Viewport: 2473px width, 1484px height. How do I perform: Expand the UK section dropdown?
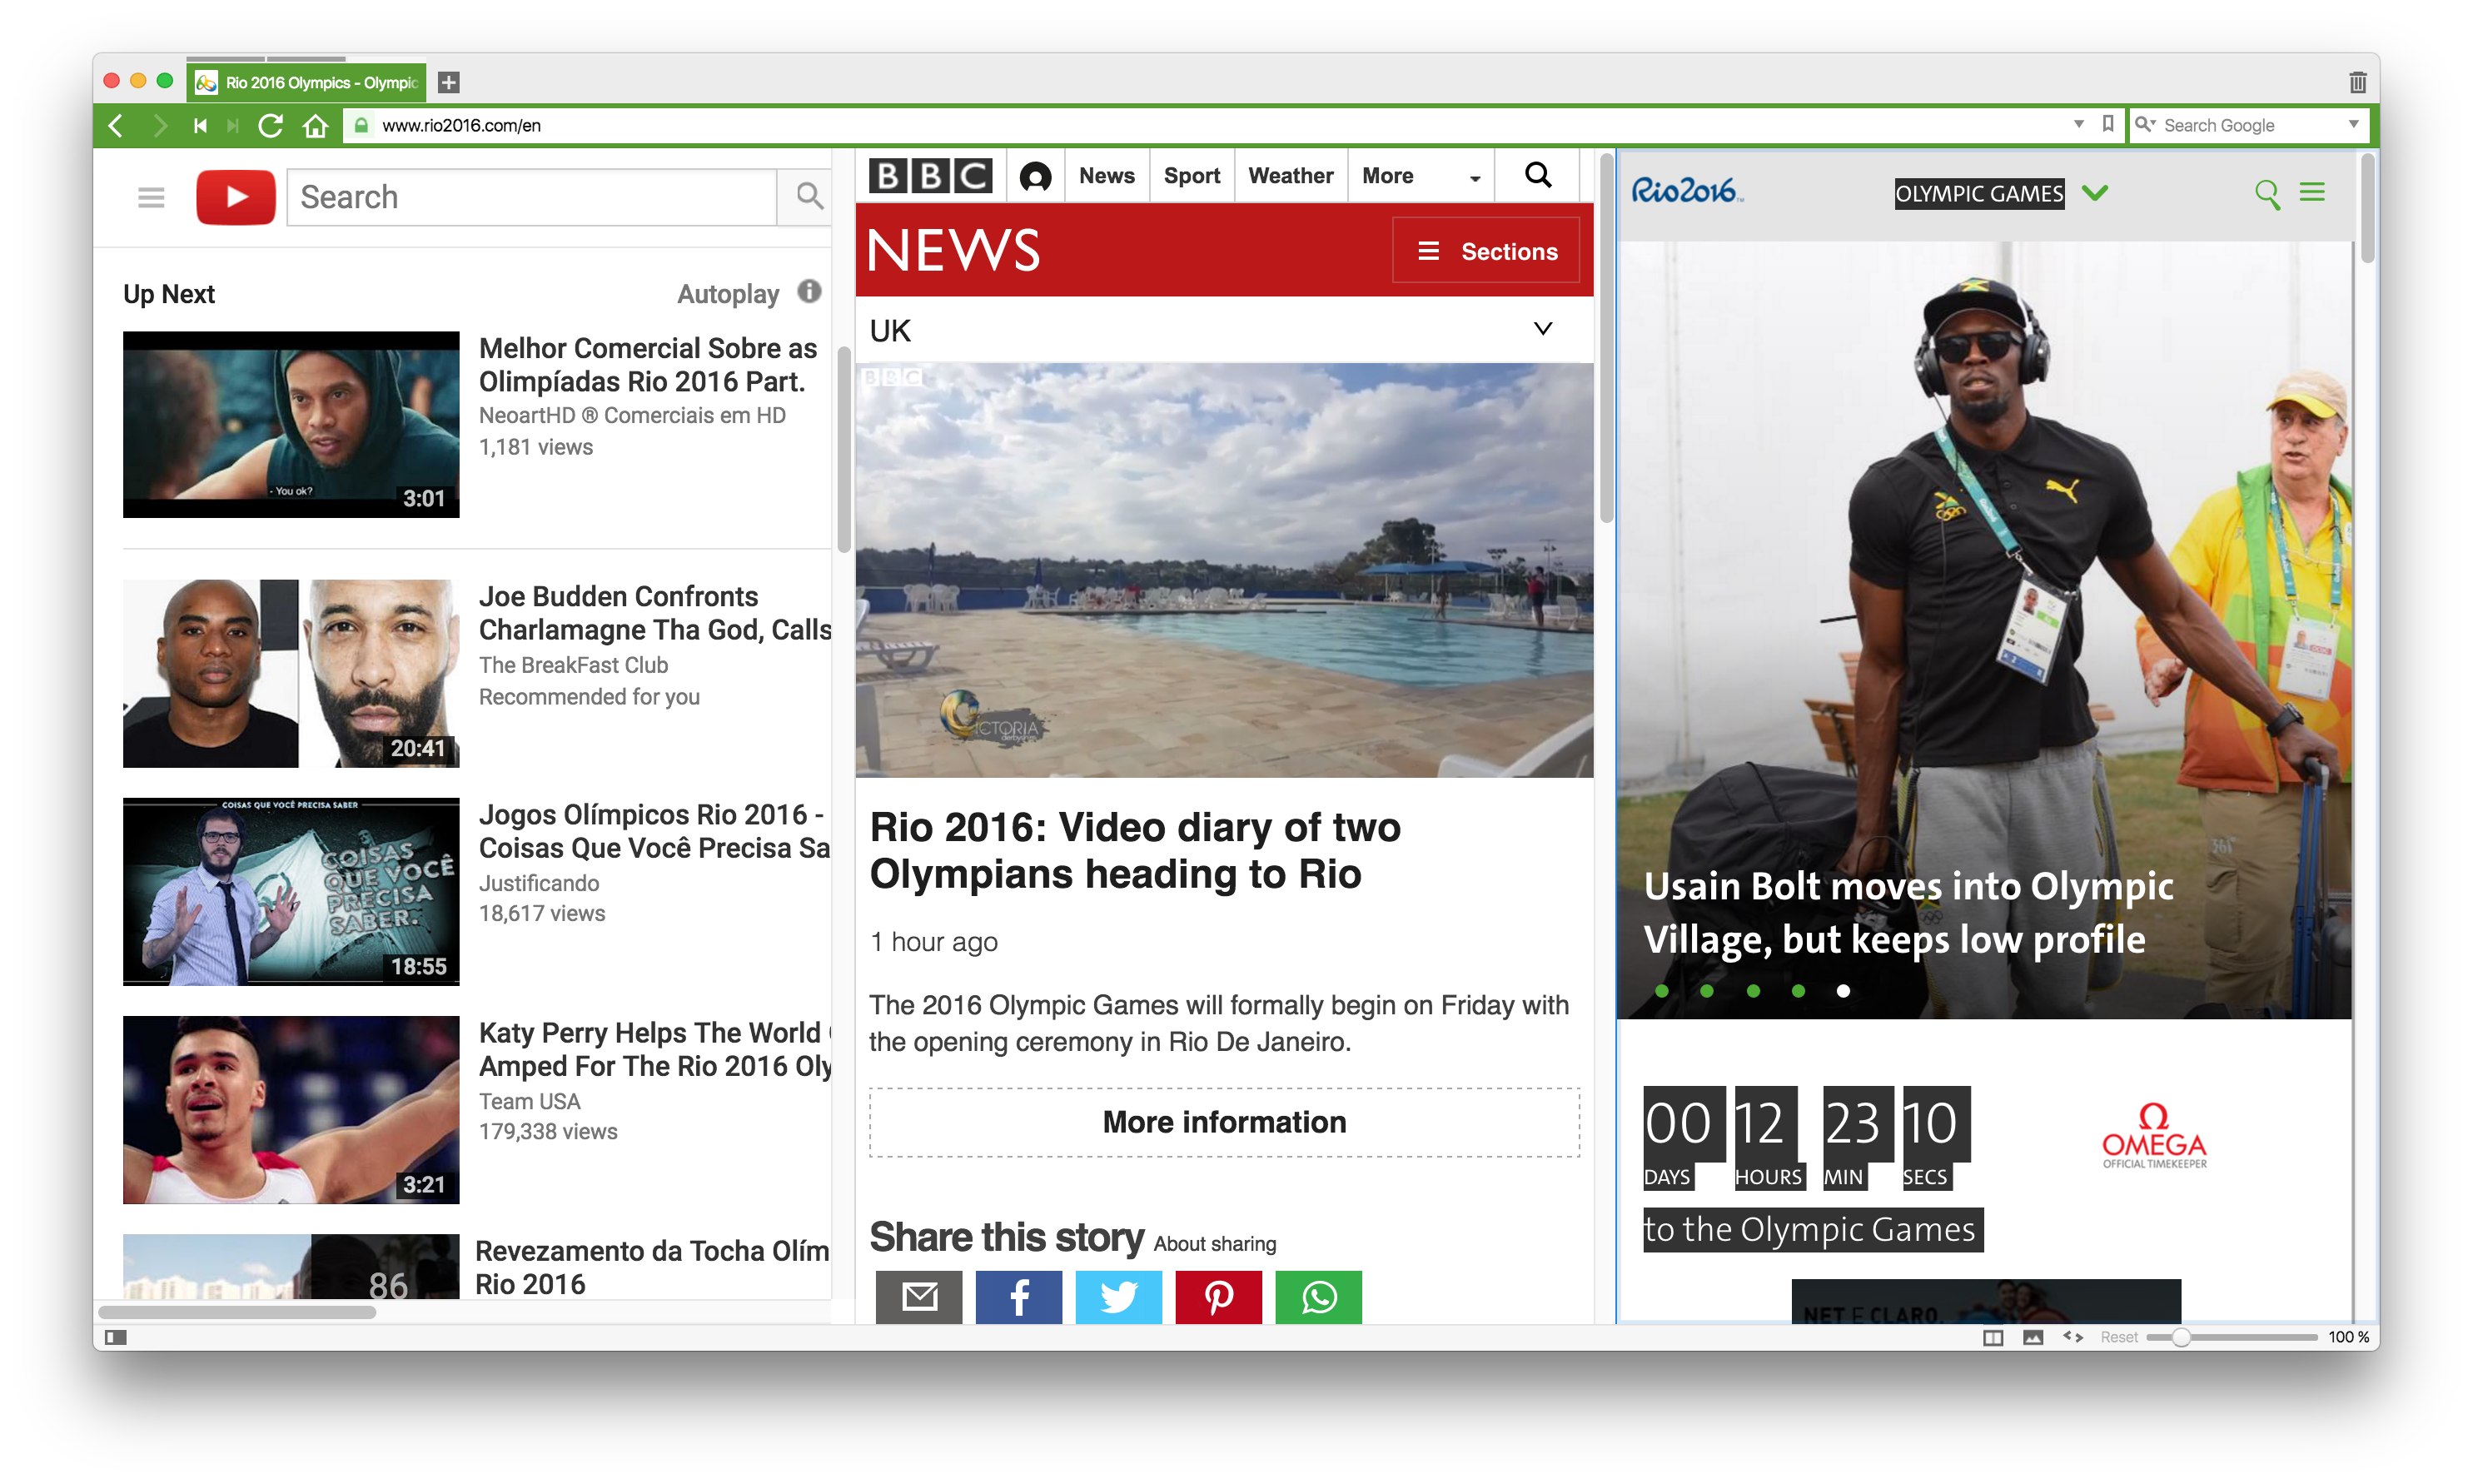(1542, 329)
